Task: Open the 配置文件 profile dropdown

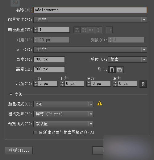Action: tap(90, 20)
